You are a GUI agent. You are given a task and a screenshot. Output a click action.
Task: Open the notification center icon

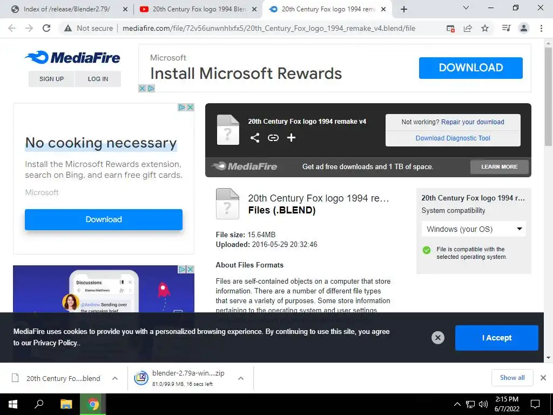point(535,404)
